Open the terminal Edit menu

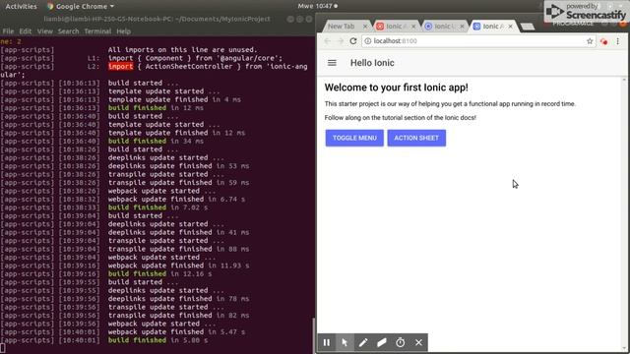tap(26, 31)
